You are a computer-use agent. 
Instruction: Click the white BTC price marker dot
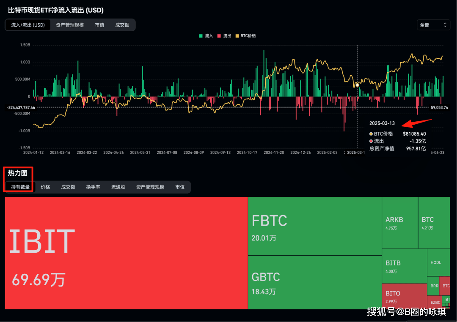357,85
